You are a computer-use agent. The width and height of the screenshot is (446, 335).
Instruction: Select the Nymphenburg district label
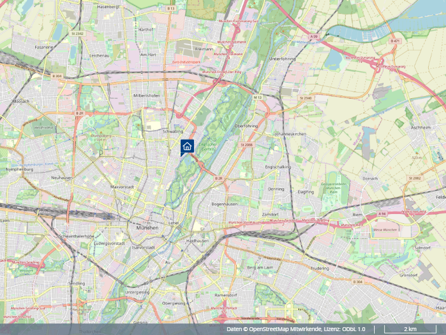(20, 169)
